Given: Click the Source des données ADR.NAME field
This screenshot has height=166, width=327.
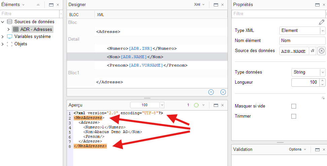Looking at the screenshot, I should 294,51.
